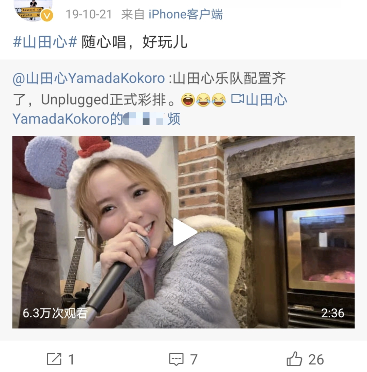Screen dimensions: 367x372
Task: Like the post with thumbs-up icon
Action: 294,358
